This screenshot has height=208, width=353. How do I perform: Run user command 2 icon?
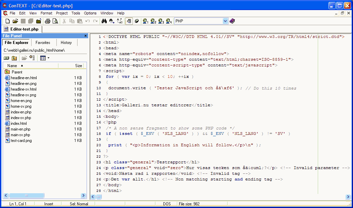click(153, 21)
